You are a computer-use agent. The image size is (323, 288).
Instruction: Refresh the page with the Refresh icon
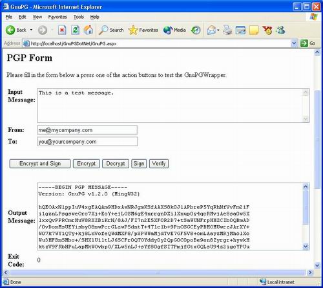pyautogui.click(x=75, y=30)
